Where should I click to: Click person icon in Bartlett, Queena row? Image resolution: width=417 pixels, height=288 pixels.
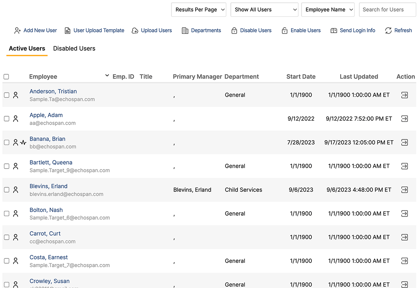click(16, 166)
